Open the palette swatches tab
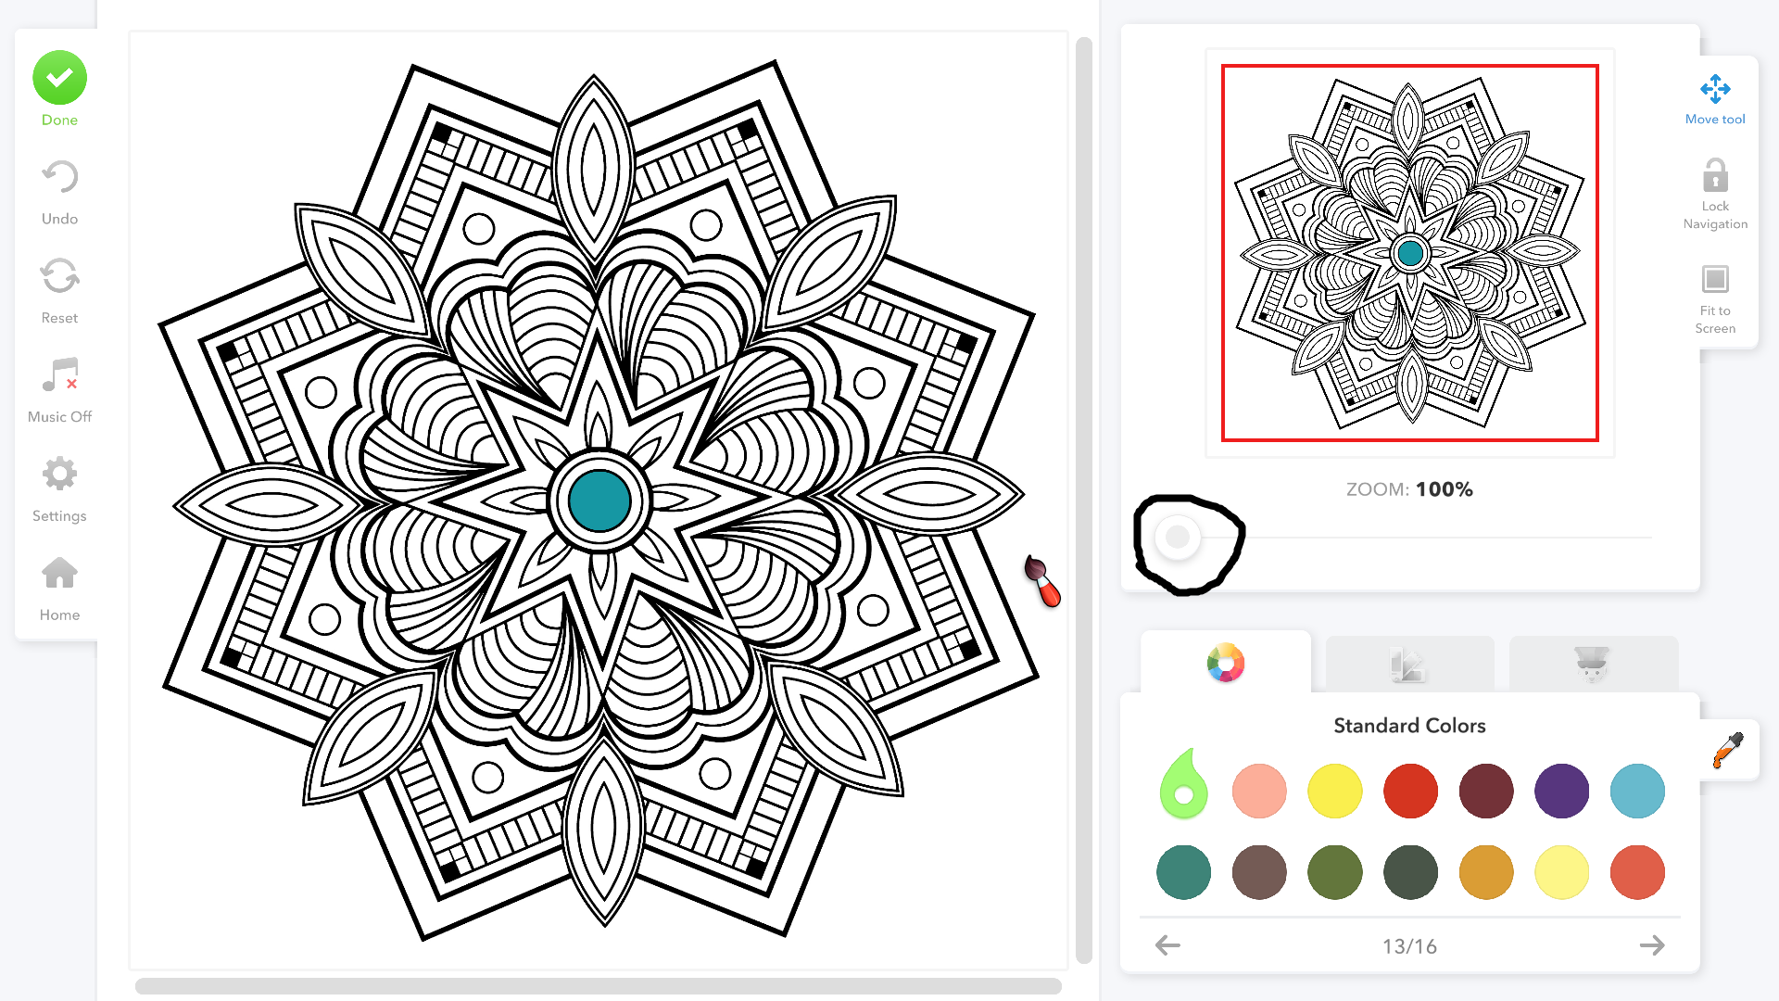This screenshot has width=1779, height=1001. [x=1408, y=665]
